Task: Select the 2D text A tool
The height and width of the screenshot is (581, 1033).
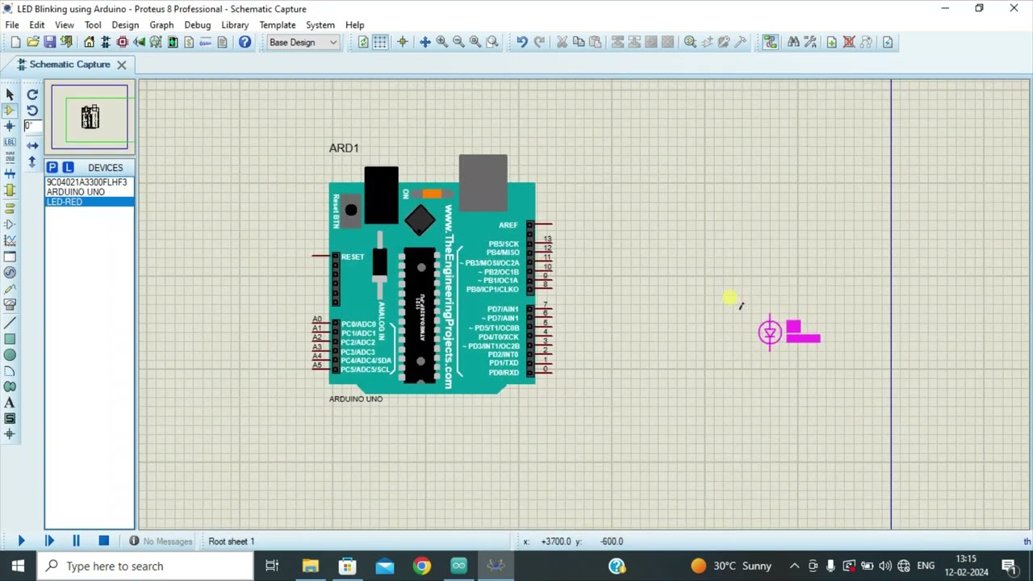Action: pyautogui.click(x=10, y=403)
